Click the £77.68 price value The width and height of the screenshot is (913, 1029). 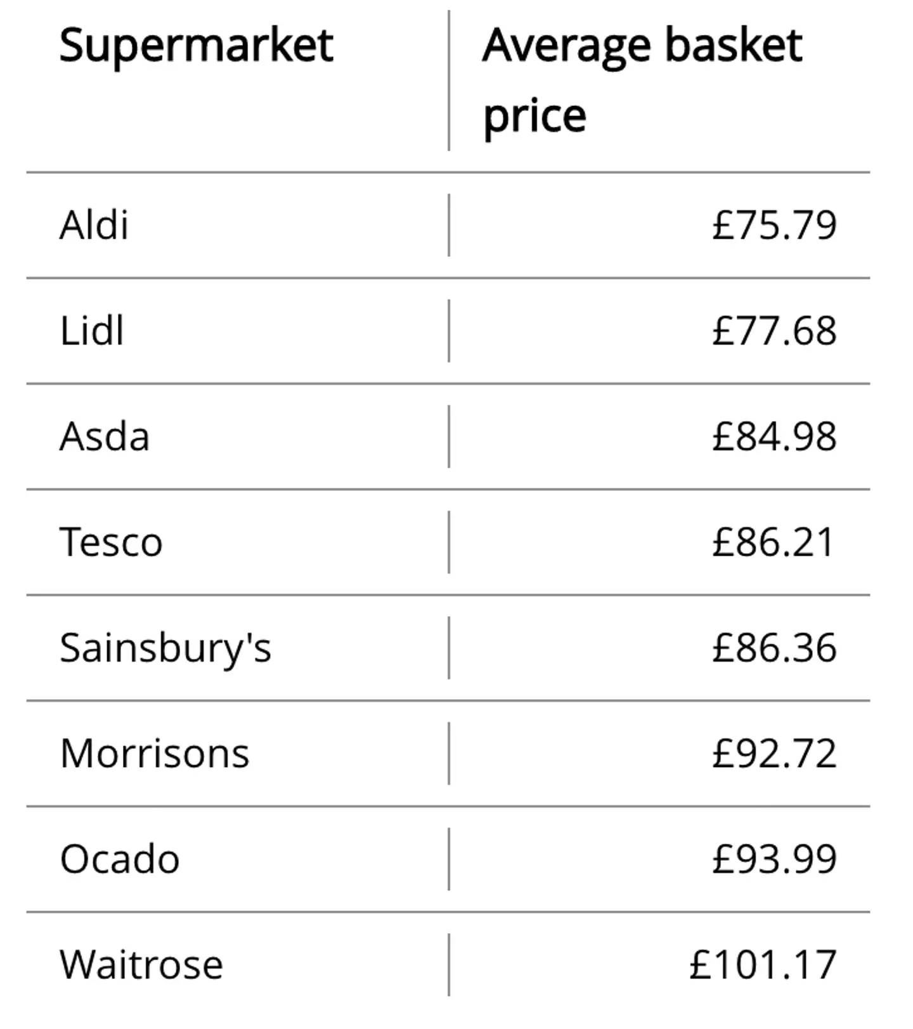[774, 331]
